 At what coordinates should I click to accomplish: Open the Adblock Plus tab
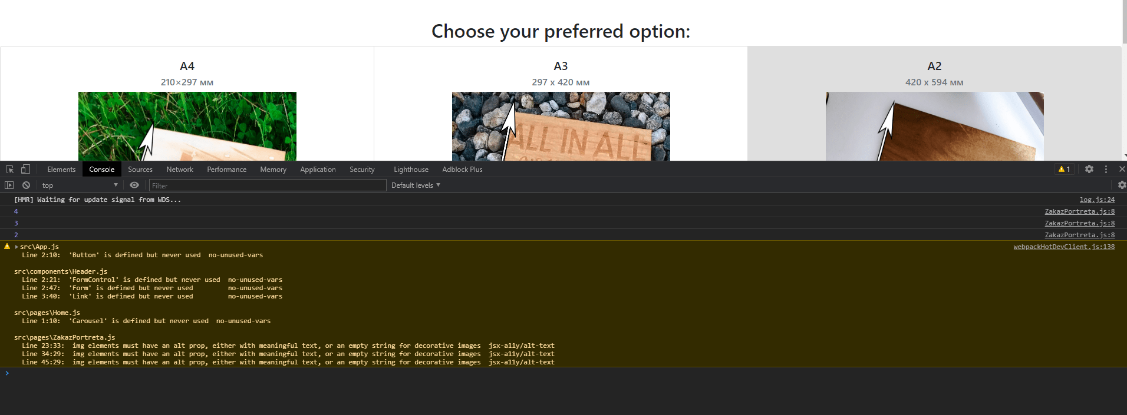coord(462,170)
